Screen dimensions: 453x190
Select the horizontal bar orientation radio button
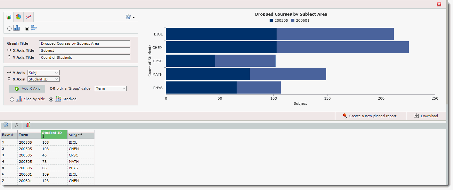[27, 28]
